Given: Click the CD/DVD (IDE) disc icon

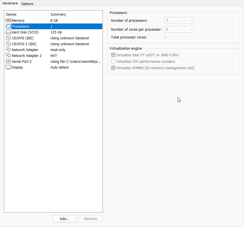Looking at the screenshot, I should [8, 38].
